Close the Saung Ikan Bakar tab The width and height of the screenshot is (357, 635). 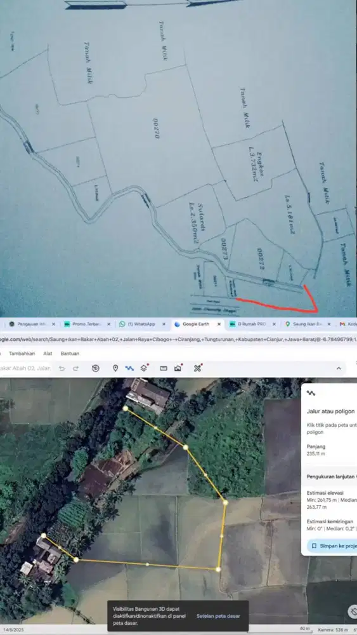point(328,324)
